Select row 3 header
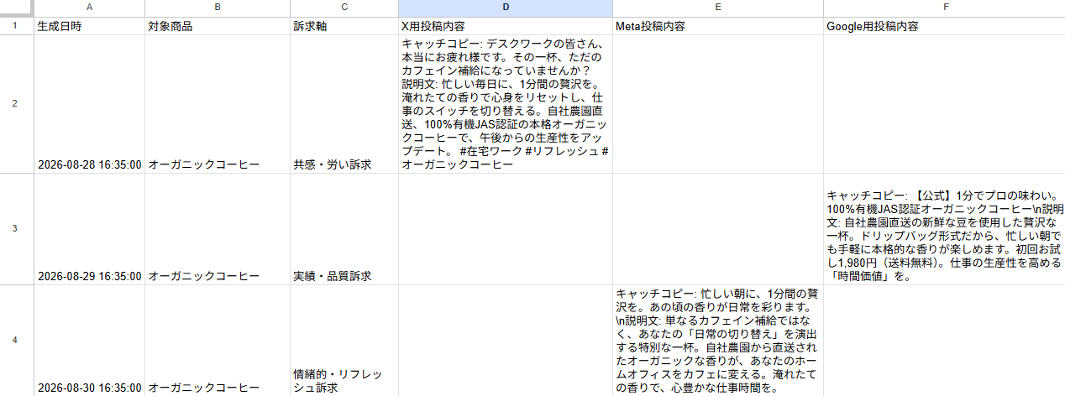Viewport: 1065px width, 396px height. click(x=17, y=228)
